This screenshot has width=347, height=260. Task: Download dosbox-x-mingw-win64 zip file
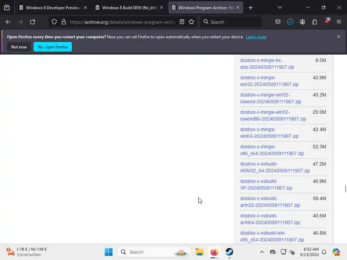tap(269, 133)
